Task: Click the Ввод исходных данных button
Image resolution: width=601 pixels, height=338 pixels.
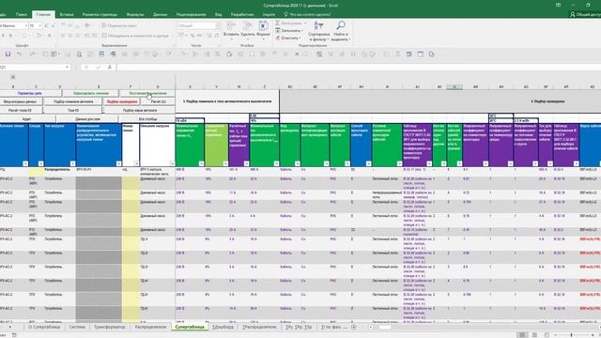Action: (x=21, y=101)
